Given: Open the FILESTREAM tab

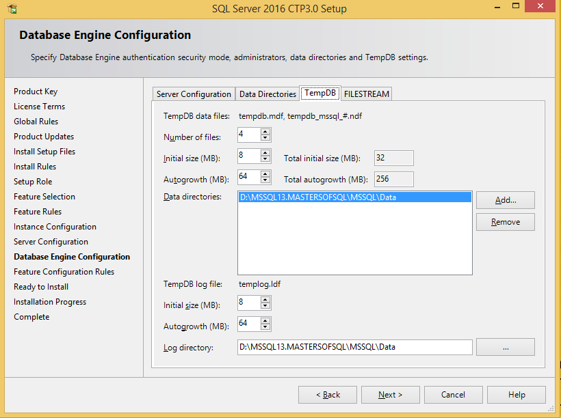Looking at the screenshot, I should (x=367, y=94).
